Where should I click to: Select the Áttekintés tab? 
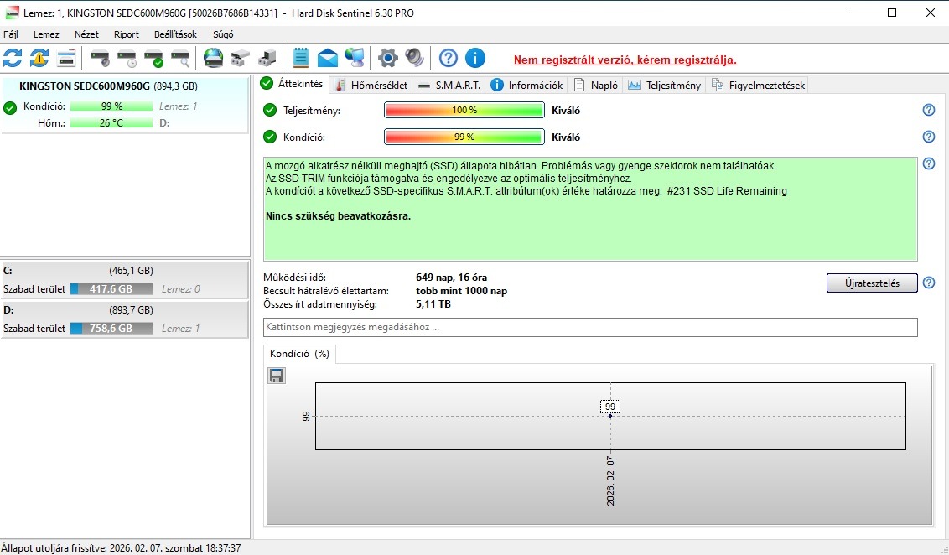click(x=293, y=84)
